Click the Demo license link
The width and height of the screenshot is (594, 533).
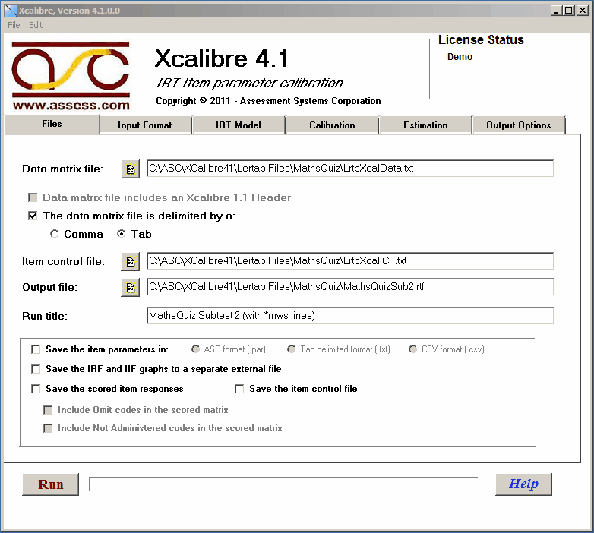[460, 57]
